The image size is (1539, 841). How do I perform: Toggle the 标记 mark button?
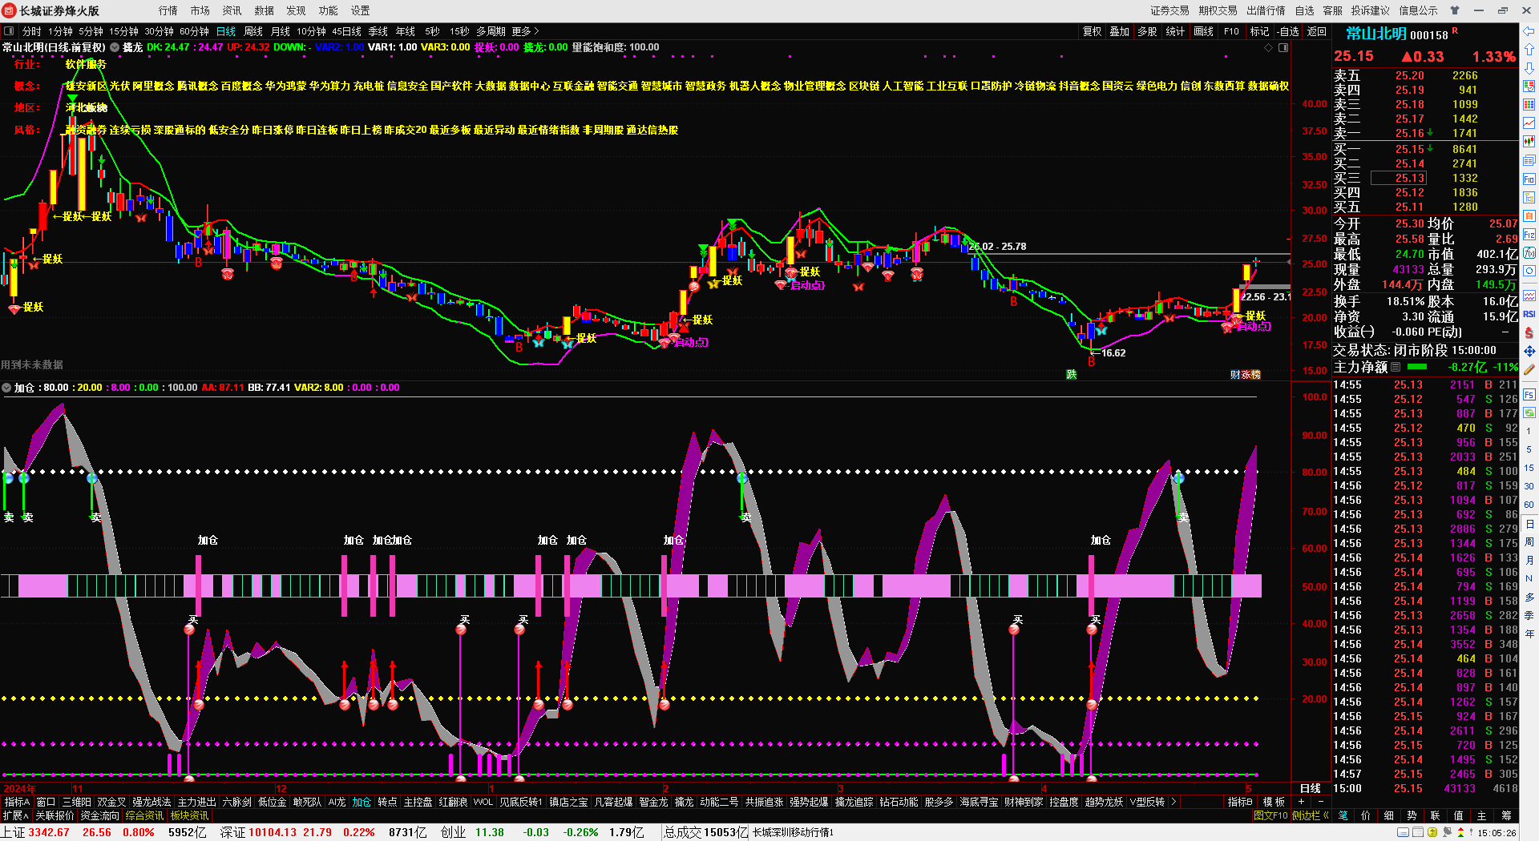pyautogui.click(x=1259, y=31)
